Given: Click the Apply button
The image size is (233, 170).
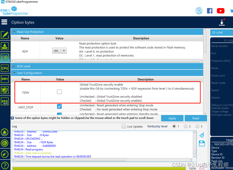Looking at the screenshot, I should tap(172, 118).
